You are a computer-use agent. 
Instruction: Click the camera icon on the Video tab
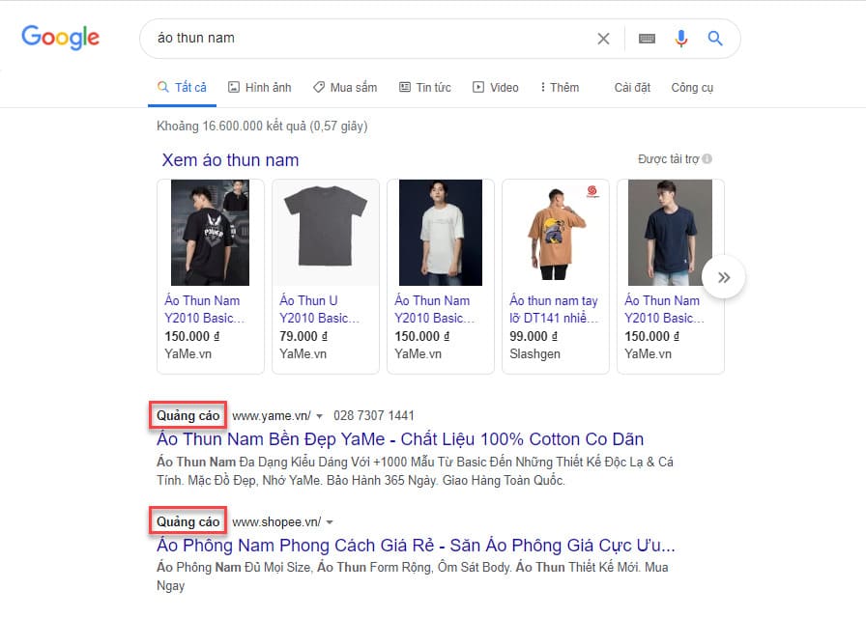click(x=476, y=86)
